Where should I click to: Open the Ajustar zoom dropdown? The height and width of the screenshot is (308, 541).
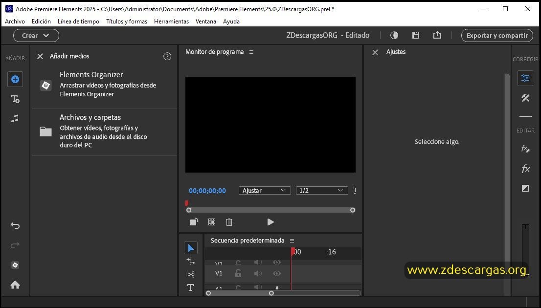point(265,190)
